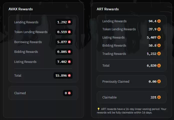Click ART token icon beside Trading Rewards 1,232
This screenshot has width=174, height=120.
point(159,54)
